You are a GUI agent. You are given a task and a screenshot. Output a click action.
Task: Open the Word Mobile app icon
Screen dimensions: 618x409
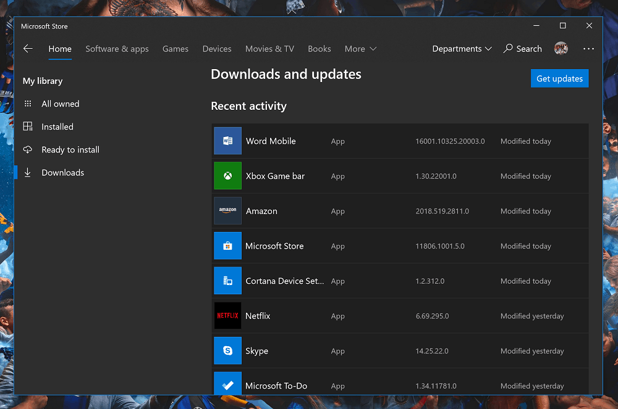click(x=227, y=141)
